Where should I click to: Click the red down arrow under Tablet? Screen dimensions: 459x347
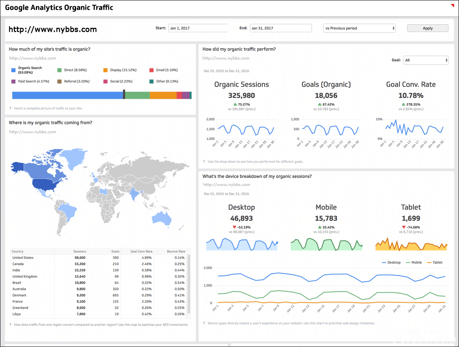(404, 227)
